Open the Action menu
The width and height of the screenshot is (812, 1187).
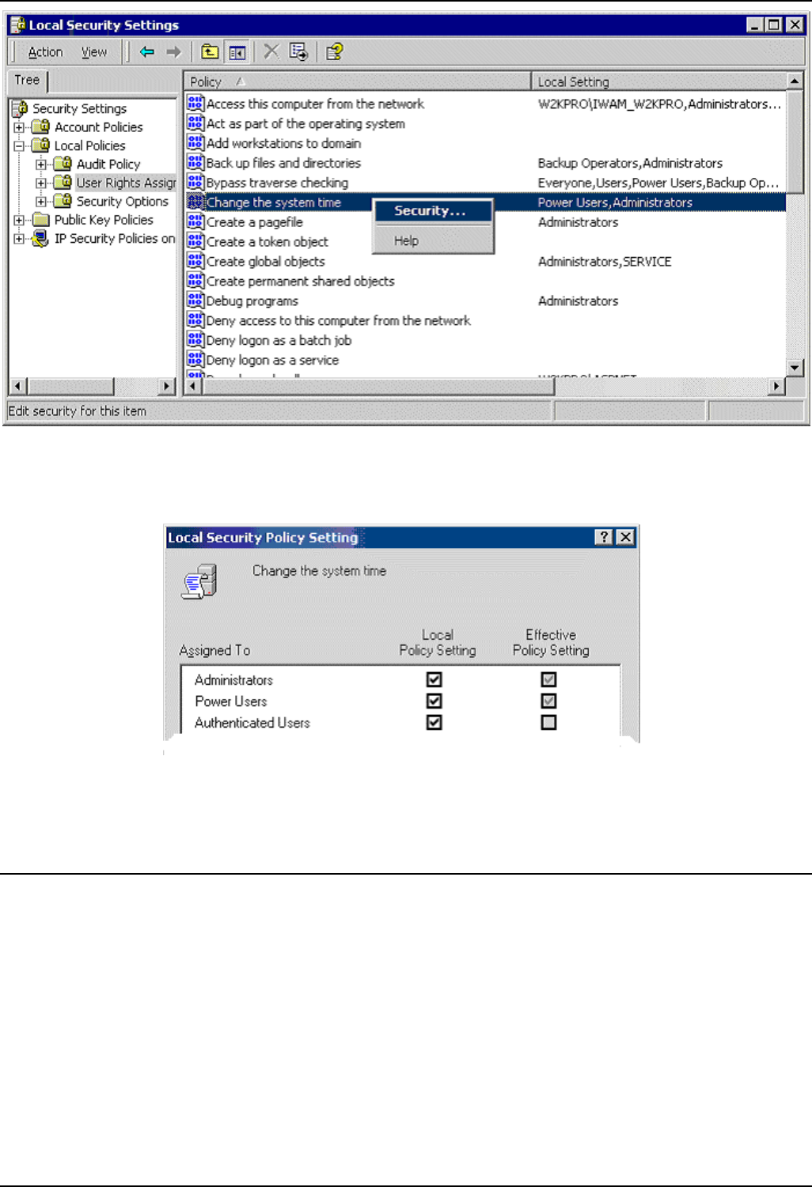[45, 52]
